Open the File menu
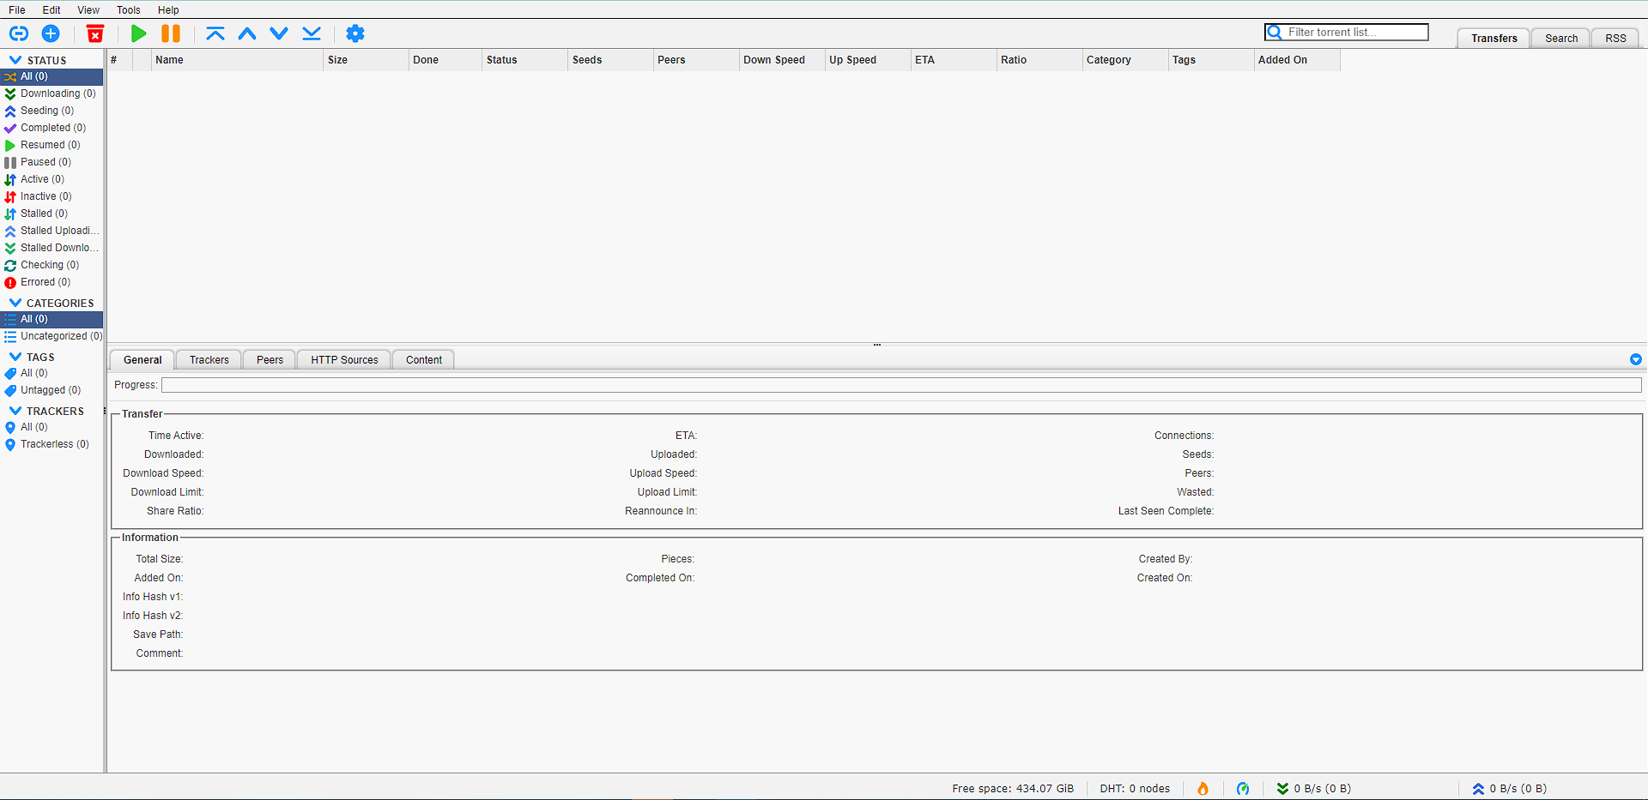The width and height of the screenshot is (1648, 800). pos(17,10)
